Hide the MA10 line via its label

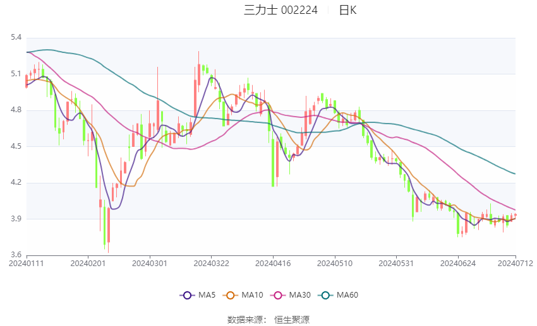(x=252, y=295)
